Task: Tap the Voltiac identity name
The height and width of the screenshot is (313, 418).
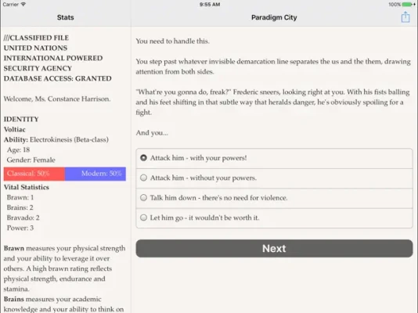Action: 15,129
